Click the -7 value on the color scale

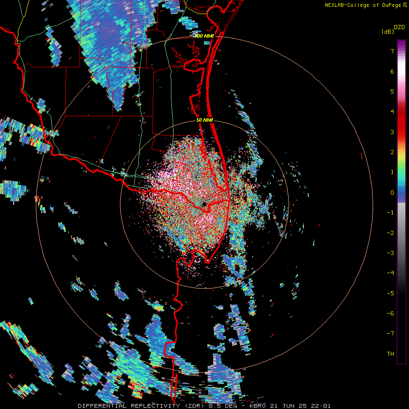click(x=390, y=334)
